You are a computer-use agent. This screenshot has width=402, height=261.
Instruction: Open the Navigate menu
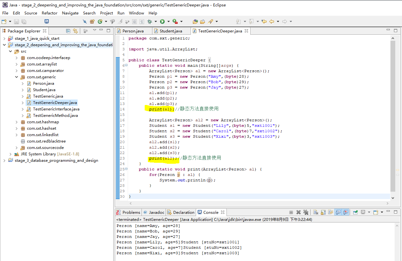[70, 13]
